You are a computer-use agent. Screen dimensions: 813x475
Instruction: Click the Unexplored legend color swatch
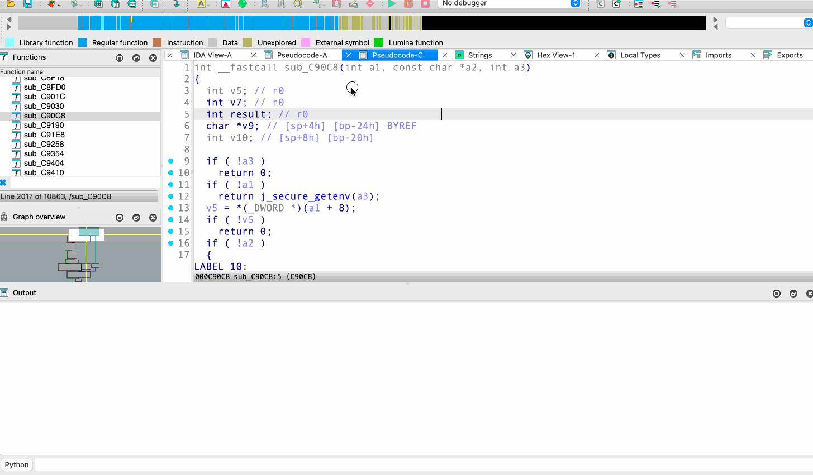click(x=248, y=42)
